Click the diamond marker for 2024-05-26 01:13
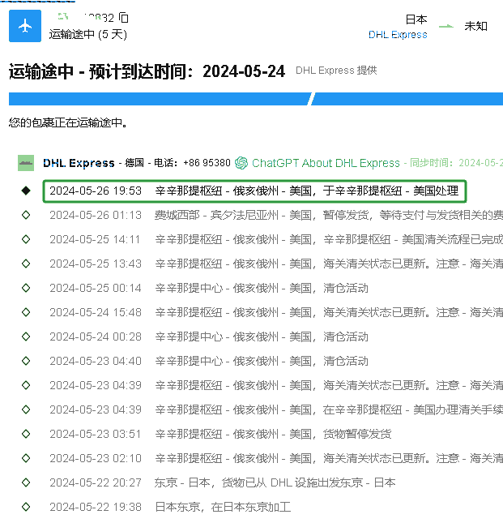The height and width of the screenshot is (523, 503). [26, 215]
